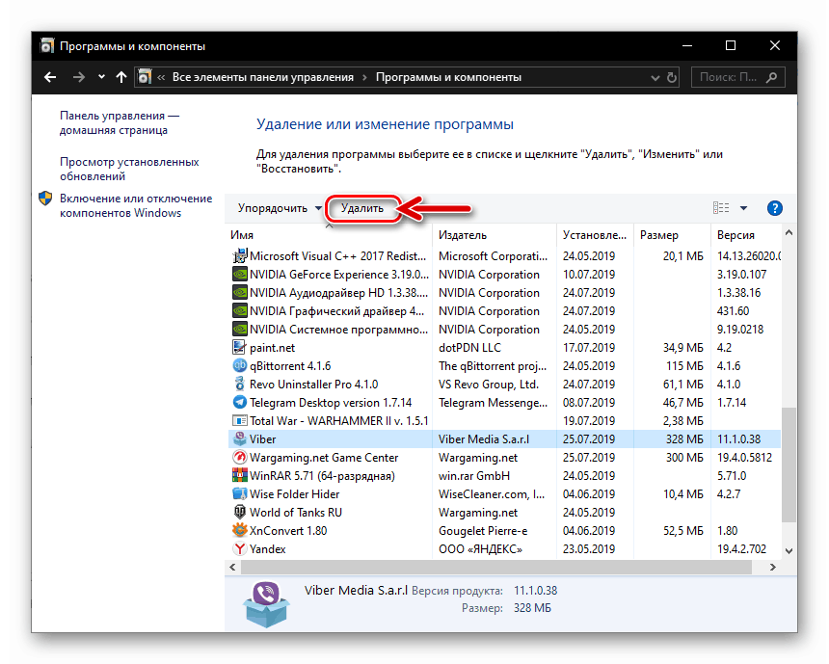Click the vertical scrollbar down arrow
829x664 pixels.
[x=789, y=551]
